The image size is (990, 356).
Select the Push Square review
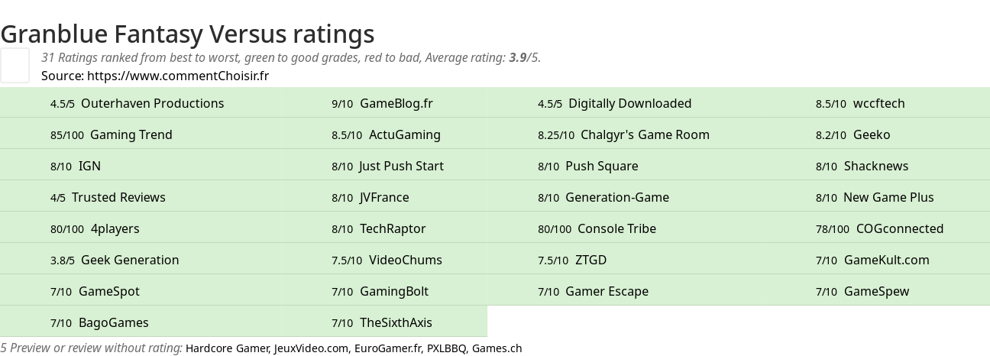coord(601,166)
